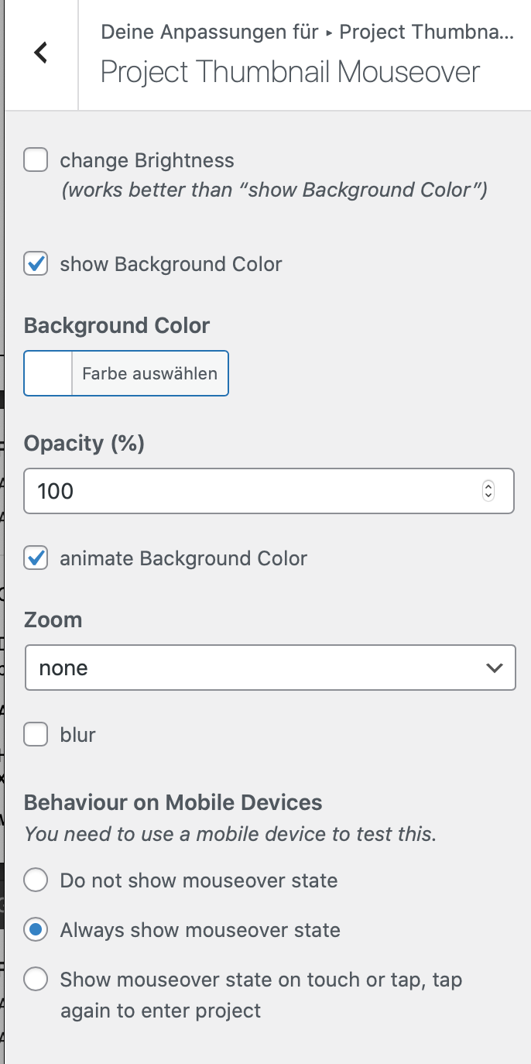Click the animate Background Color label
Image resolution: width=531 pixels, height=1064 pixels.
[x=183, y=558]
